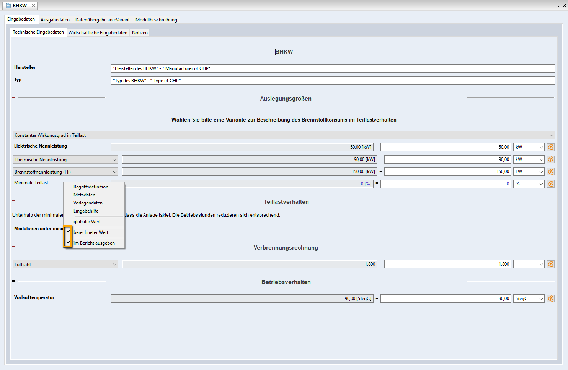Click the orange icon in Thermische Nennleistung row

(551, 159)
